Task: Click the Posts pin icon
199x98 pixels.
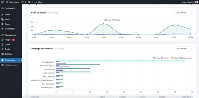Action: pos(2,15)
